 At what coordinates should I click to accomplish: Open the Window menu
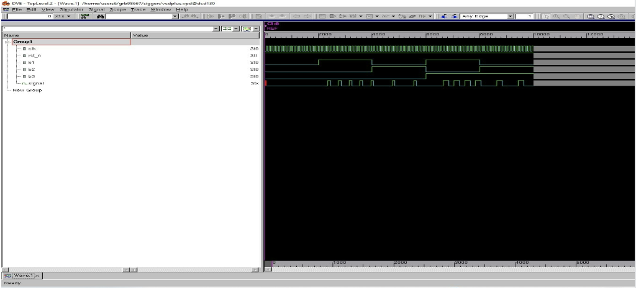(161, 9)
